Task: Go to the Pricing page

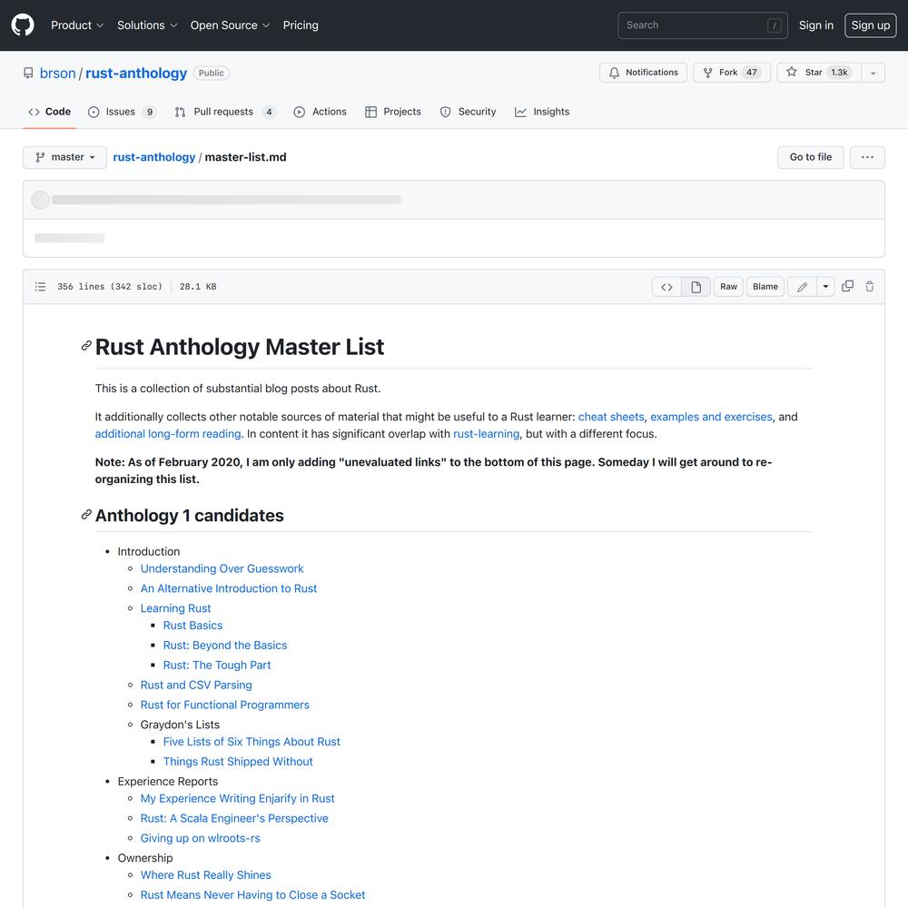Action: click(x=301, y=25)
